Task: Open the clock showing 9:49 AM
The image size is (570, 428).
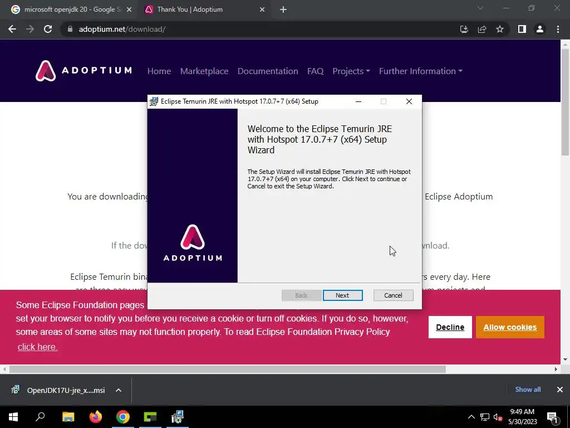Action: point(522,417)
